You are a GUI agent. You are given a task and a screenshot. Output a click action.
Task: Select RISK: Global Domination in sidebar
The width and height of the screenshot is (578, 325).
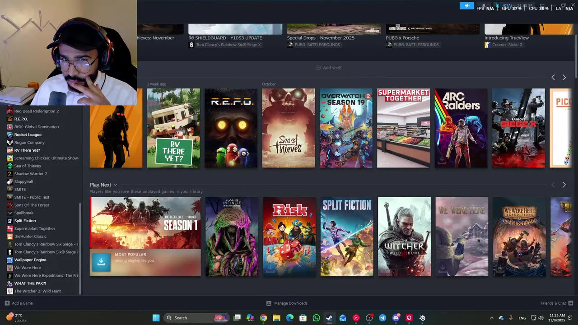point(37,127)
